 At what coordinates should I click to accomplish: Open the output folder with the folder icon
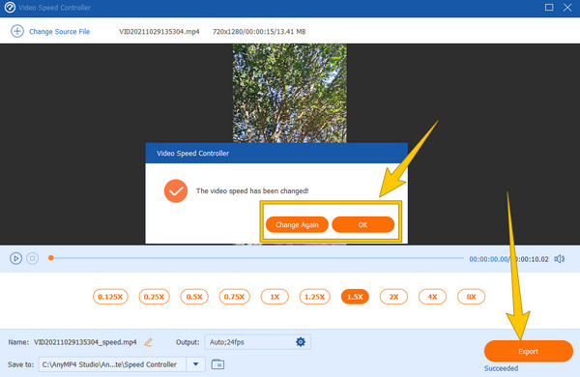[x=217, y=364]
